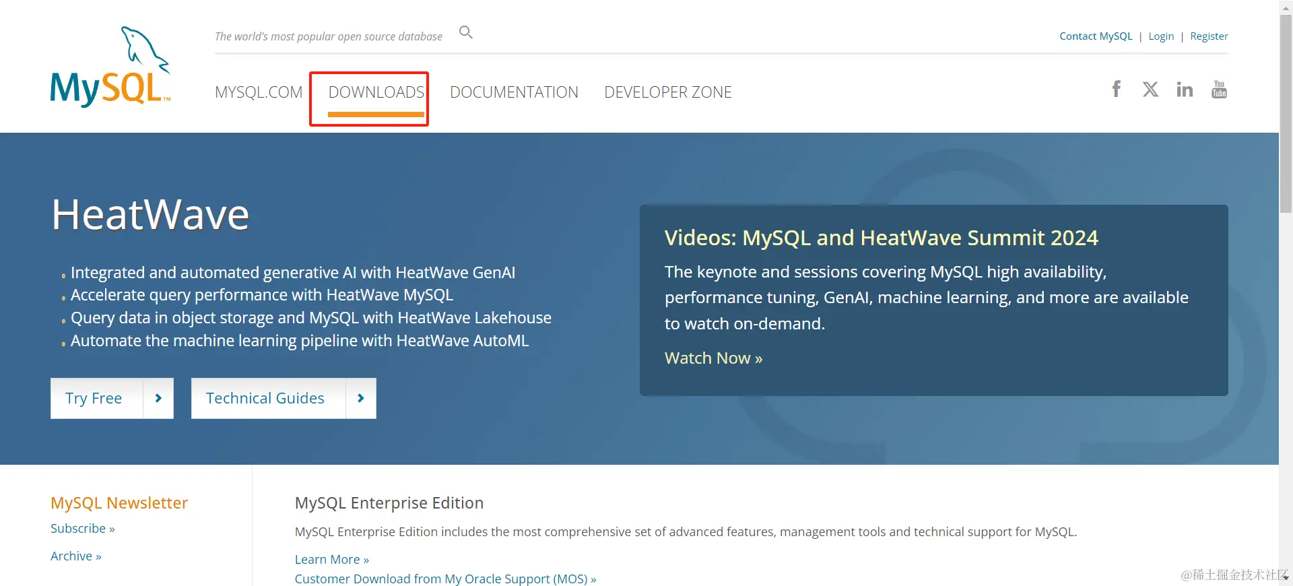1293x586 pixels.
Task: Click the HeatWave banner heading
Action: pos(151,215)
